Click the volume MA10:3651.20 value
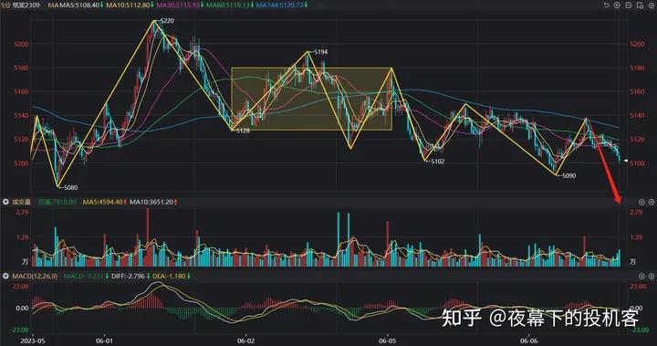This screenshot has height=346, width=657. (x=151, y=202)
